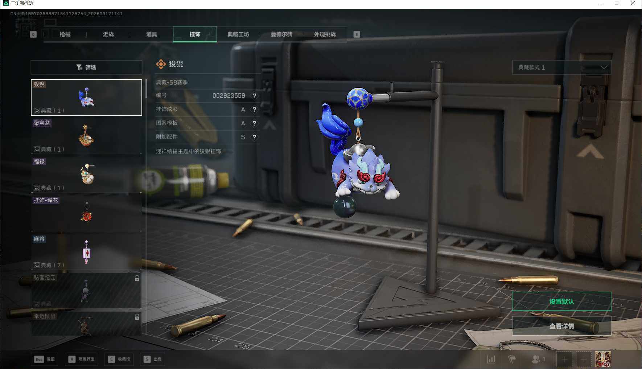
Task: Open the 筛选 filter panel
Action: pyautogui.click(x=86, y=67)
